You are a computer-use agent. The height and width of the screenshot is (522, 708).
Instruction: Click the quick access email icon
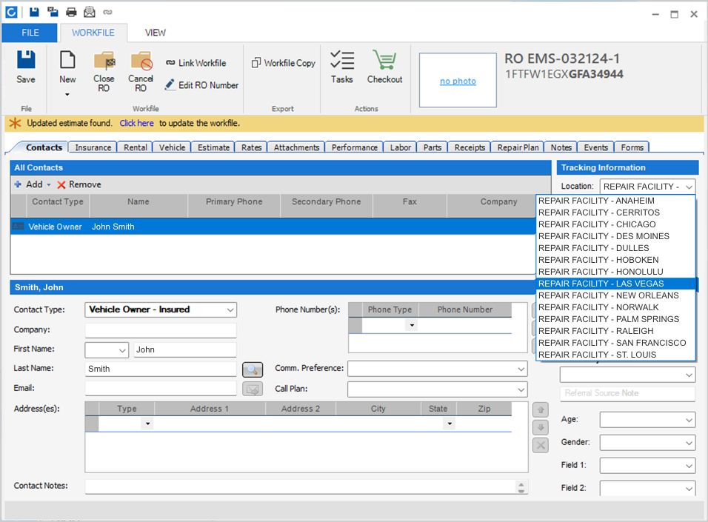click(x=90, y=12)
